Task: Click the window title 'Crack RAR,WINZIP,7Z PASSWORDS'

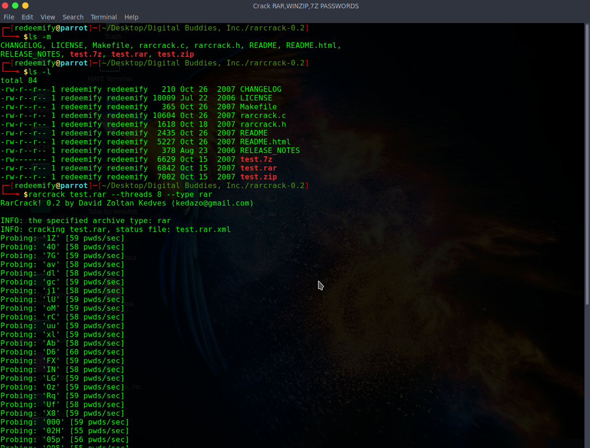Action: pos(306,6)
